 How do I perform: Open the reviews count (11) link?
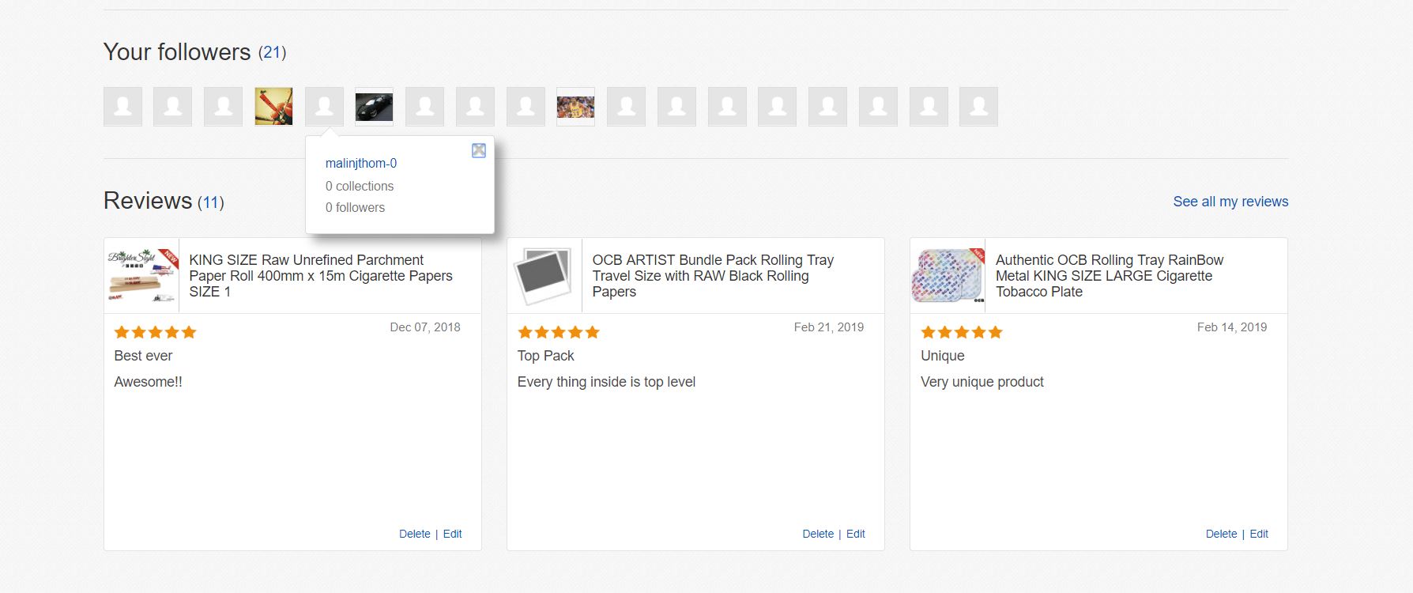pos(210,202)
